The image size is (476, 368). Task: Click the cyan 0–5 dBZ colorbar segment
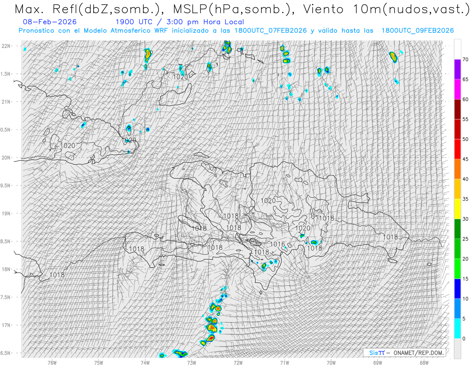pos(457,328)
